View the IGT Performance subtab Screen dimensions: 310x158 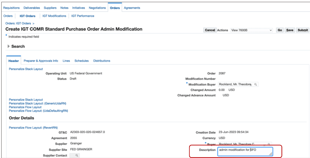[83, 16]
